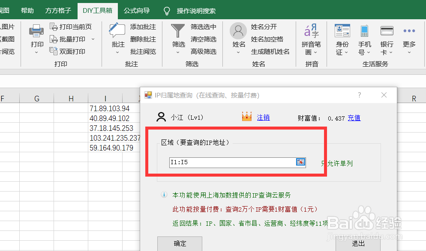Viewport: 426px width, 251px height.
Task: Click the range selector icon in the dialog
Action: [301, 162]
